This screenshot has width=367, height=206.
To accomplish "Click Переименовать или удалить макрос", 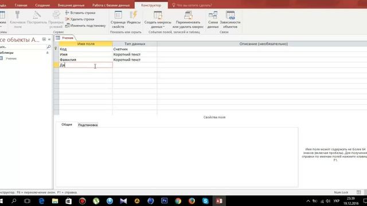I will tap(188, 19).
